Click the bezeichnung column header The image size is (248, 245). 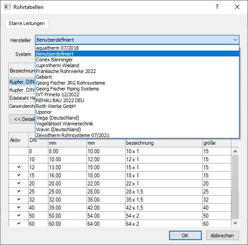tap(164, 143)
